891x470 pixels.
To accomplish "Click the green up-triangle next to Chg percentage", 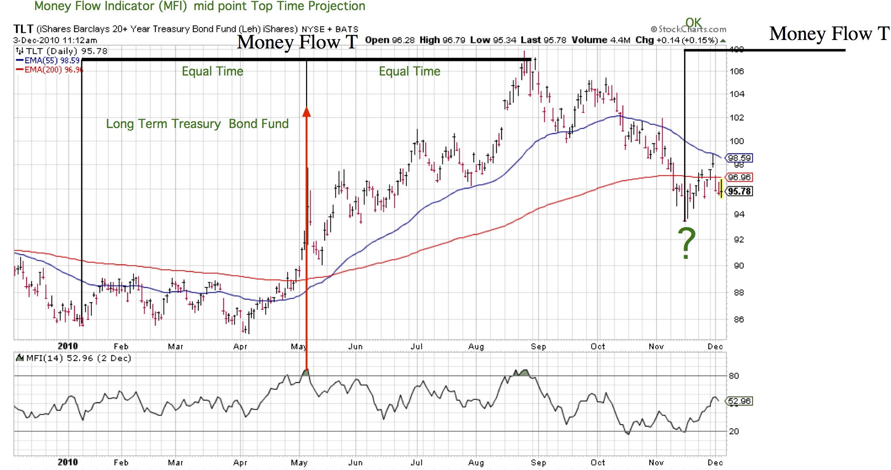I will (x=723, y=41).
